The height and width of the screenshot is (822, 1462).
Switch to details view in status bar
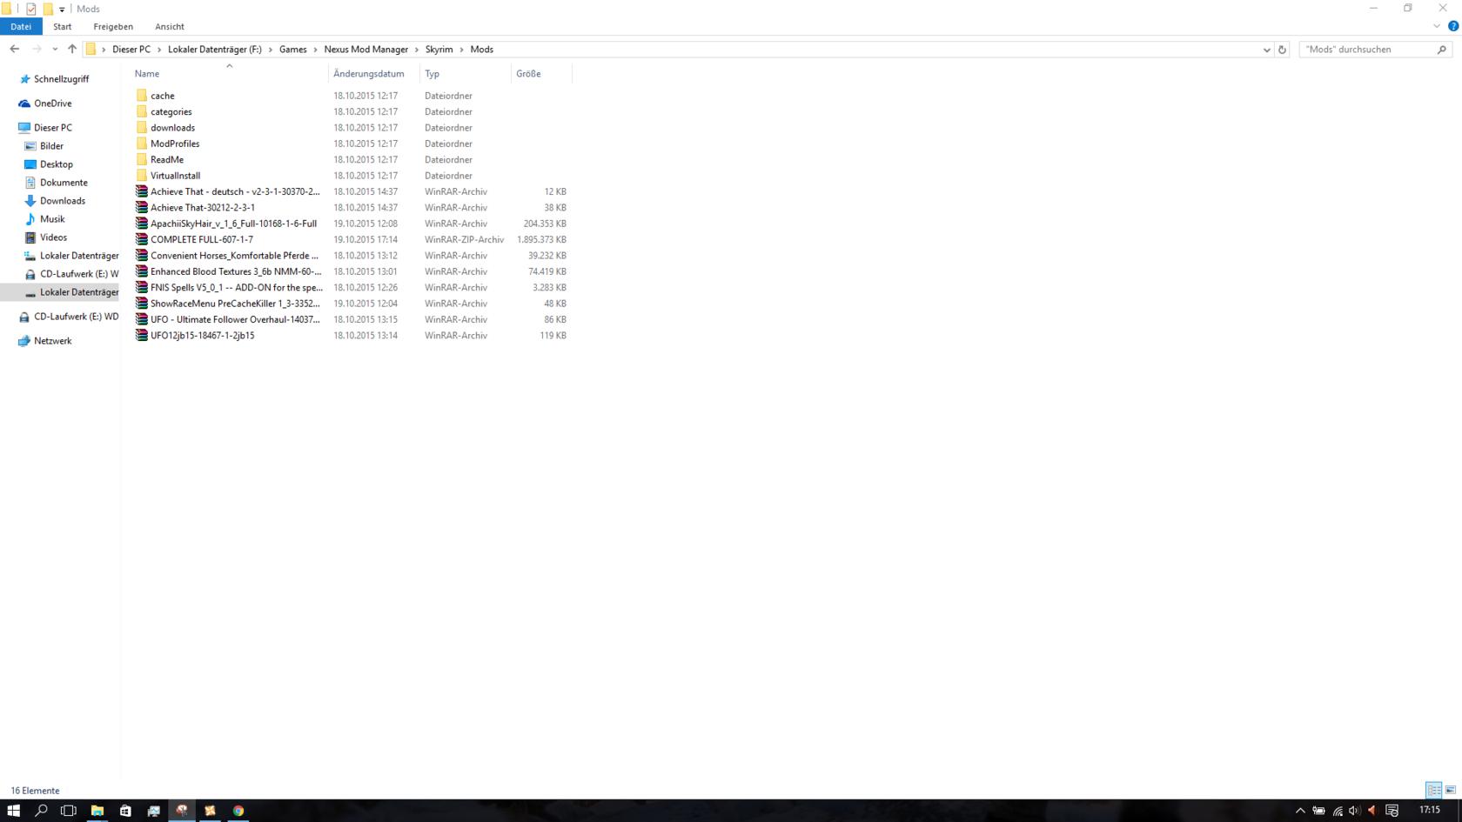point(1433,790)
